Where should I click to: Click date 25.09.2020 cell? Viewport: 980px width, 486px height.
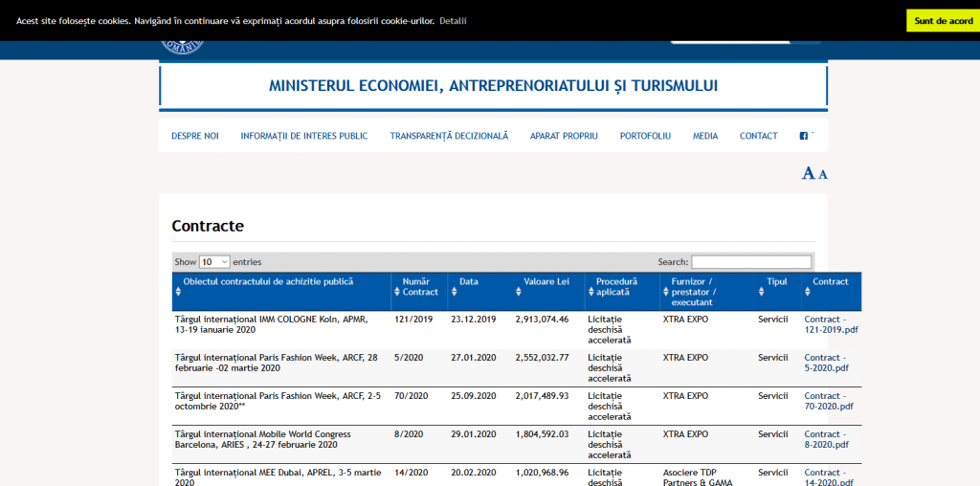473,396
